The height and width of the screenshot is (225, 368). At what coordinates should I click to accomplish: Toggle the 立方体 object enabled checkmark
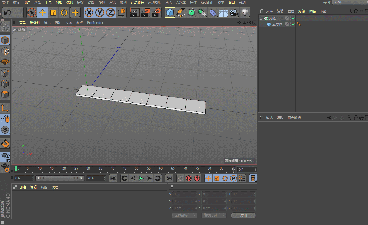tap(293, 24)
